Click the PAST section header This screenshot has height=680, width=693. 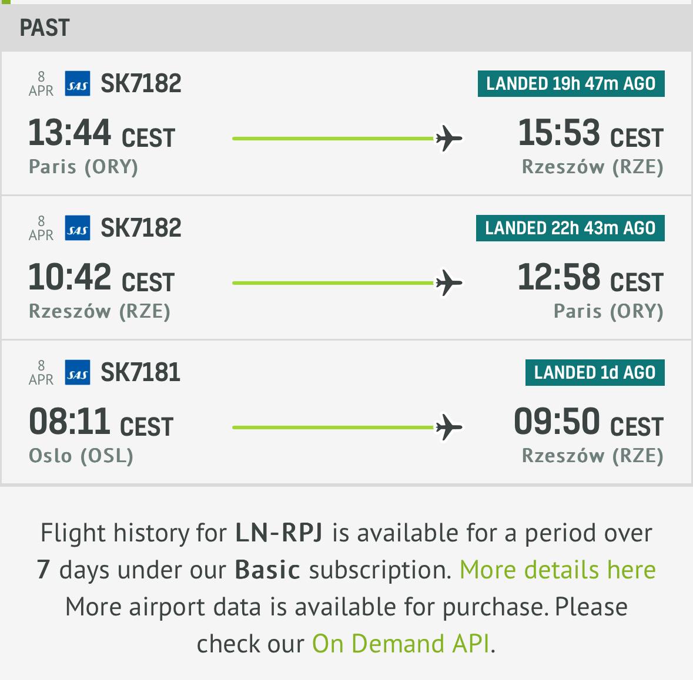[x=45, y=28]
